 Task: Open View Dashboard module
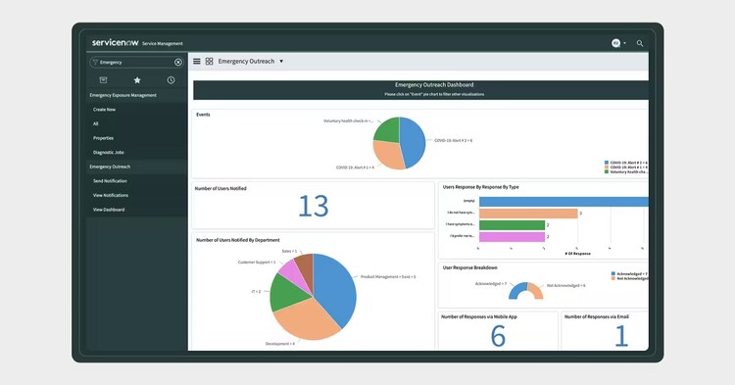[109, 210]
